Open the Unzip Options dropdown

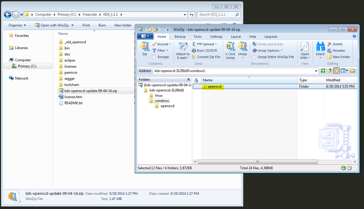[x=267, y=50]
